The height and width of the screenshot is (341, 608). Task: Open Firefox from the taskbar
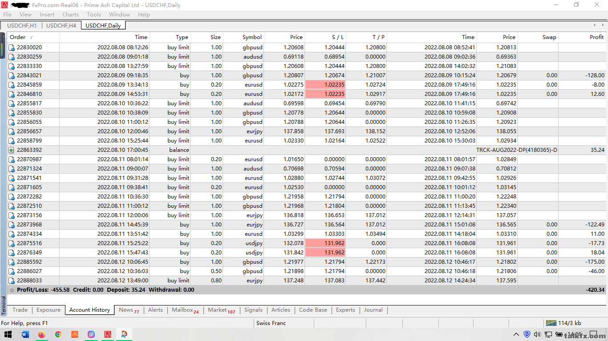pos(42,334)
